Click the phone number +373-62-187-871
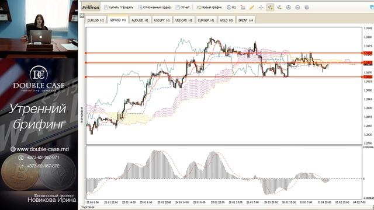Image resolution: width=374 pixels, height=210 pixels. (43, 157)
